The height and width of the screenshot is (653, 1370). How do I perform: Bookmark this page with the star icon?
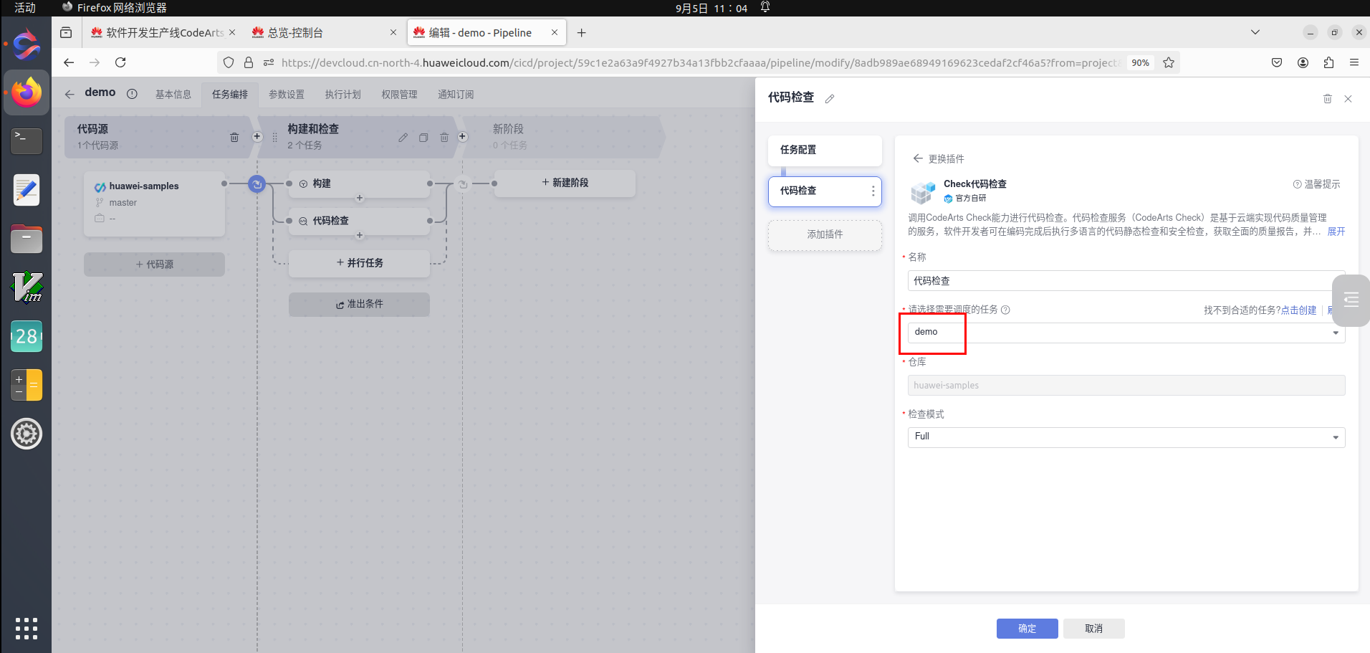(x=1169, y=62)
